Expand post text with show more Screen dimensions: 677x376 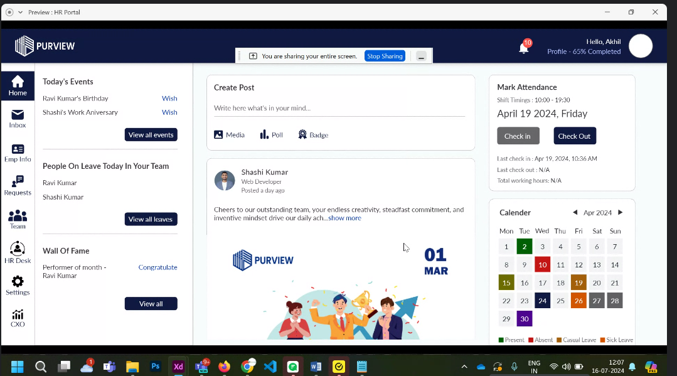pyautogui.click(x=344, y=218)
